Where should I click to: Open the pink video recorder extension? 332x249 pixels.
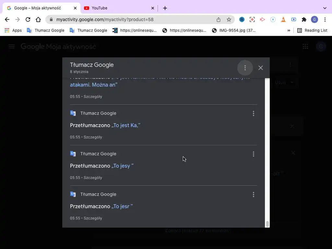coord(263,19)
